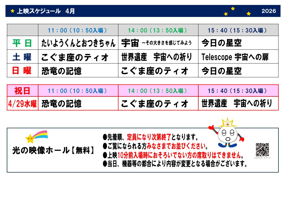Click 宇宙 ~その大きさを感じてみよう program

click(157, 43)
